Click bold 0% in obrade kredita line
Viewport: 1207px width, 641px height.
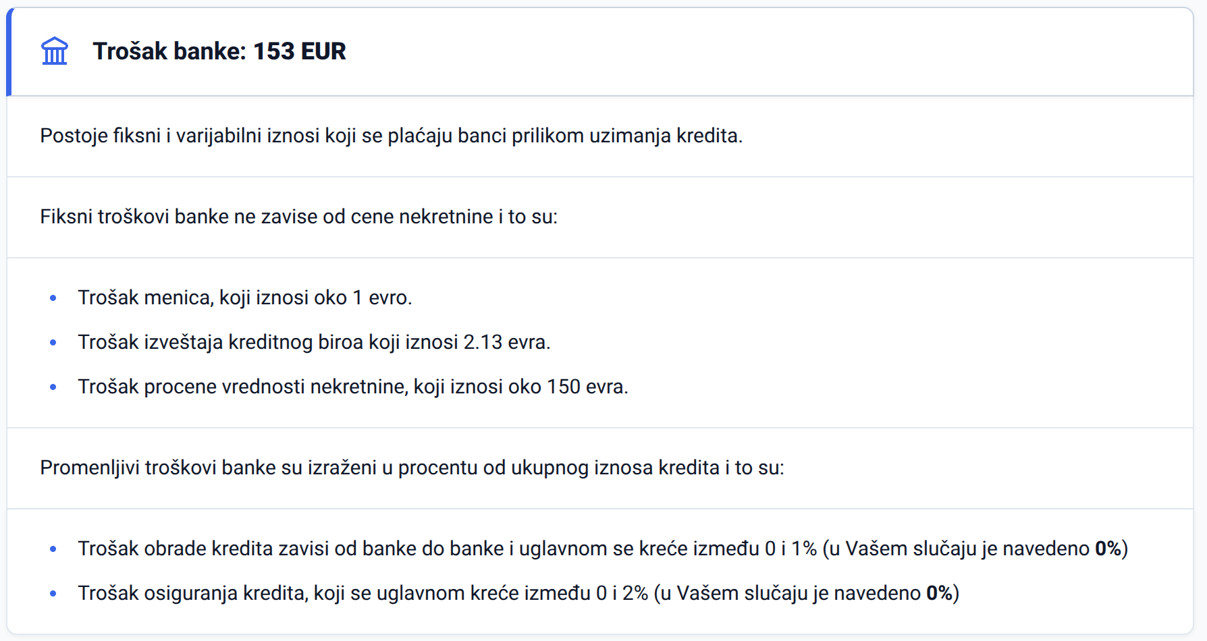[1108, 549]
